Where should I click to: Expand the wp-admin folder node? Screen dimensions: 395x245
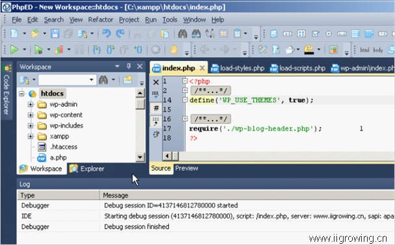coord(30,104)
